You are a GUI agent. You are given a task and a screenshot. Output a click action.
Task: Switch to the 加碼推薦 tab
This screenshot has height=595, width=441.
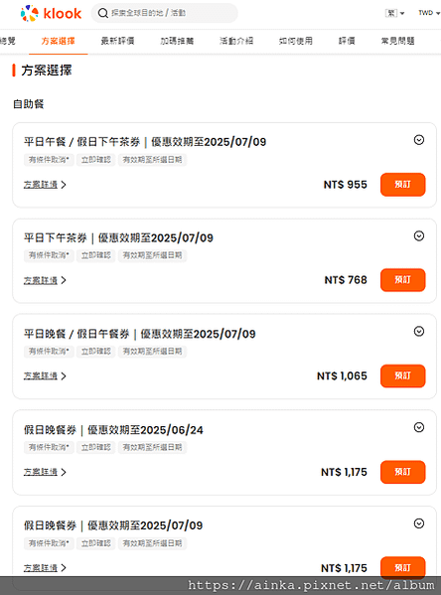tap(177, 41)
